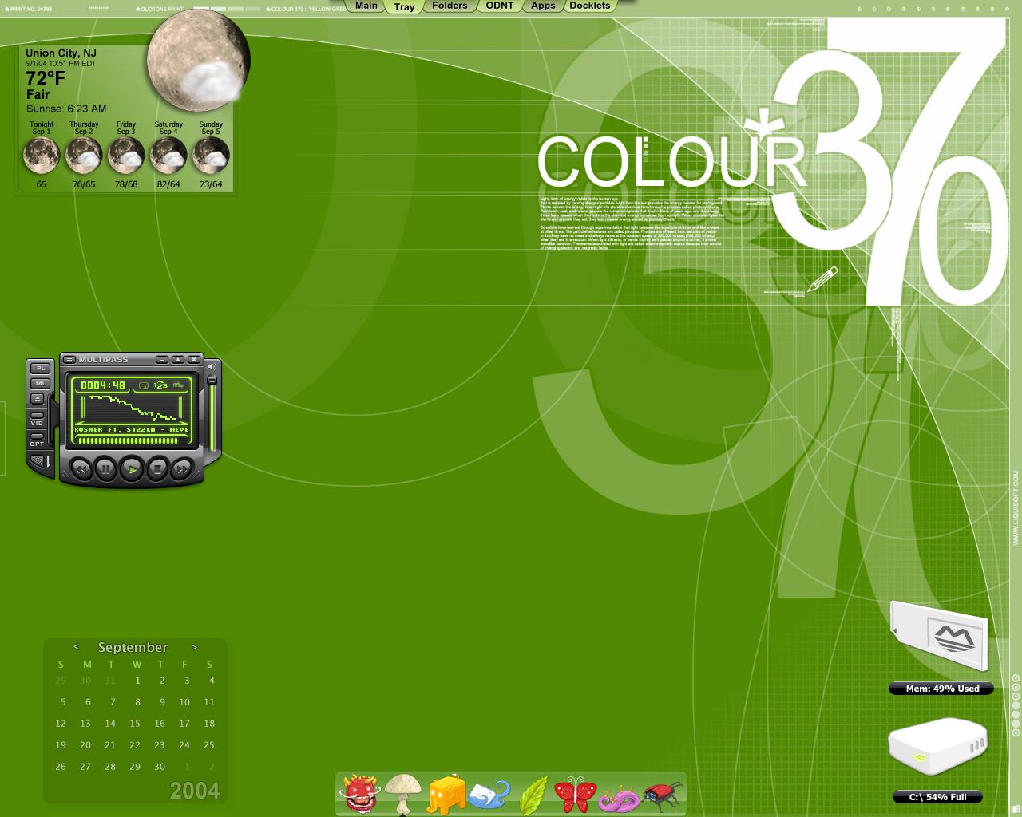The image size is (1022, 817).
Task: Select September 11 in the calendar
Action: pyautogui.click(x=209, y=702)
